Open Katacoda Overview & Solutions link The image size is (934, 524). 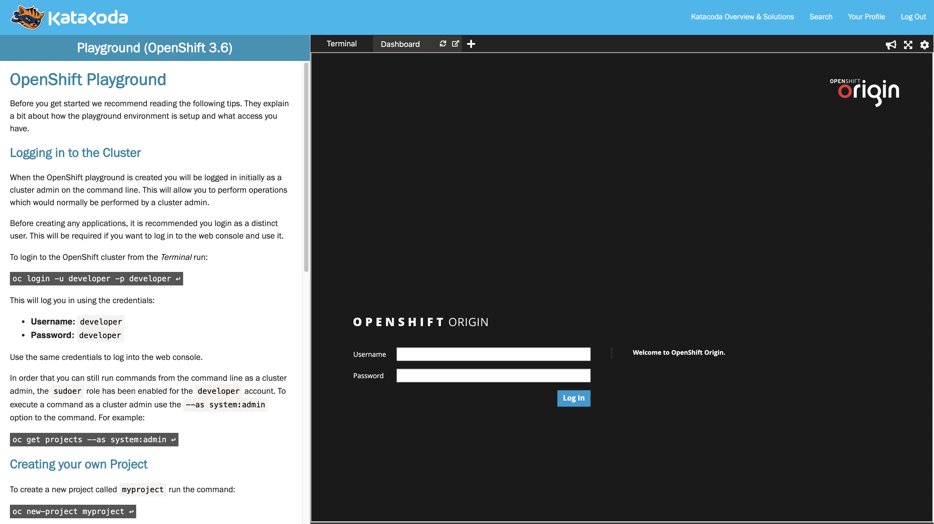pos(742,17)
